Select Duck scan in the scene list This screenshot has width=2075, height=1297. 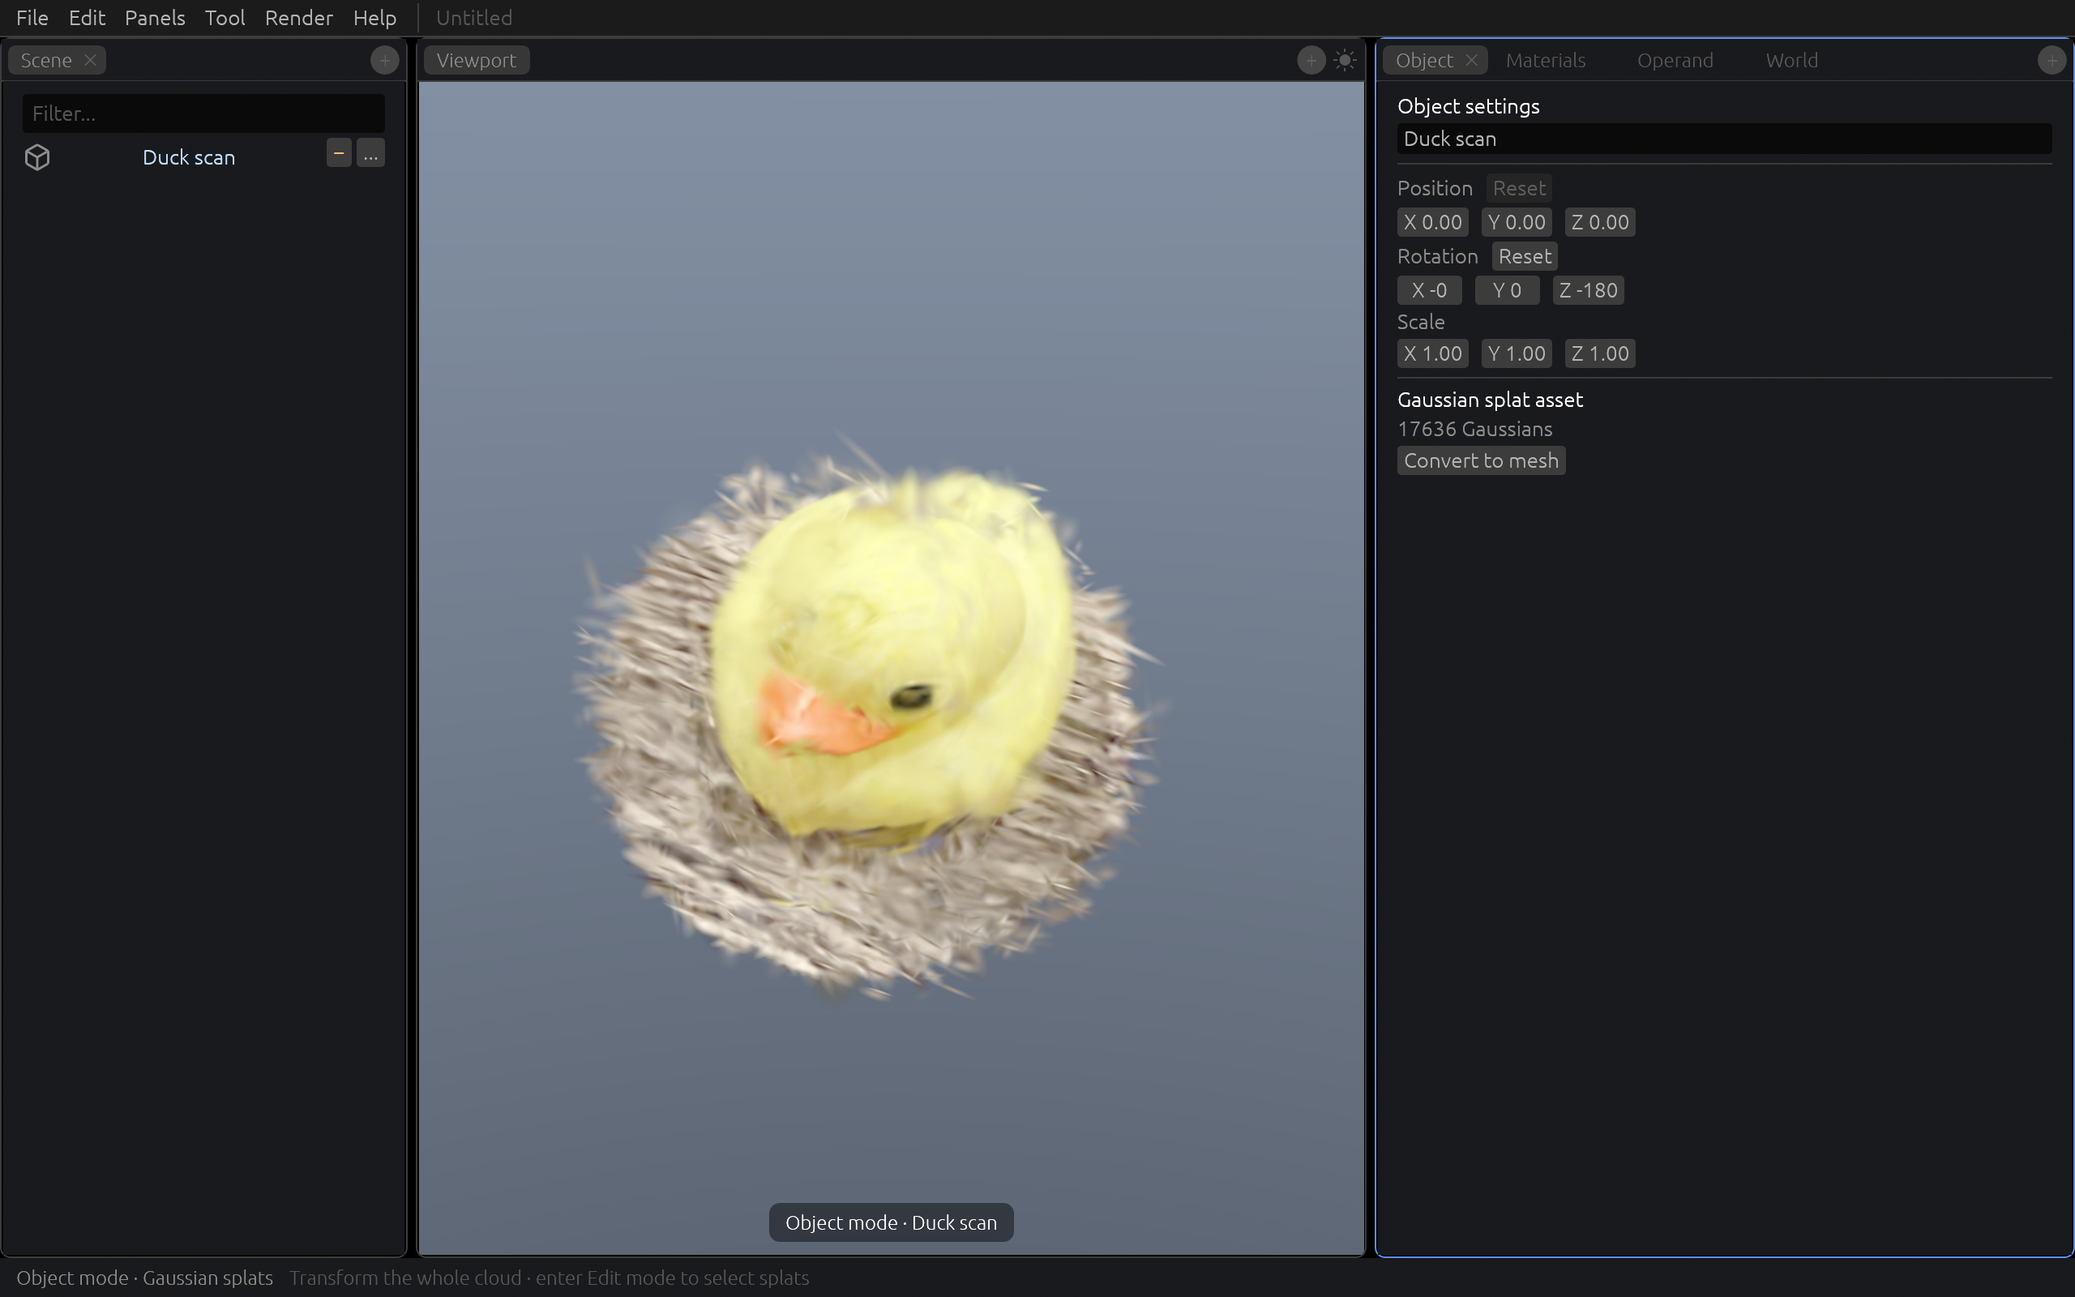coord(189,157)
